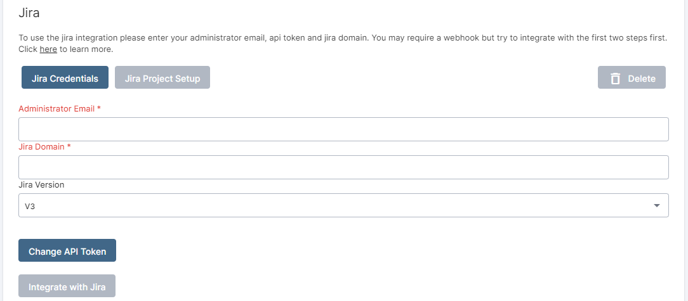688x301 pixels.
Task: Switch to the Jira Credentials tab
Action: click(65, 79)
